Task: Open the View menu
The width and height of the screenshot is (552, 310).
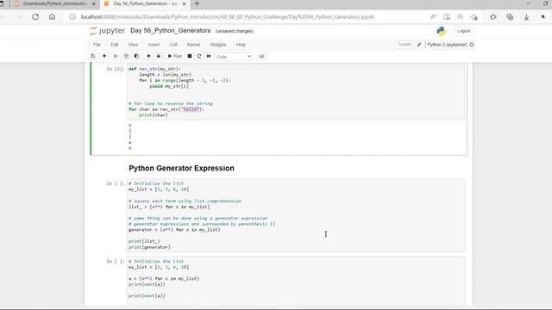Action: point(133,45)
